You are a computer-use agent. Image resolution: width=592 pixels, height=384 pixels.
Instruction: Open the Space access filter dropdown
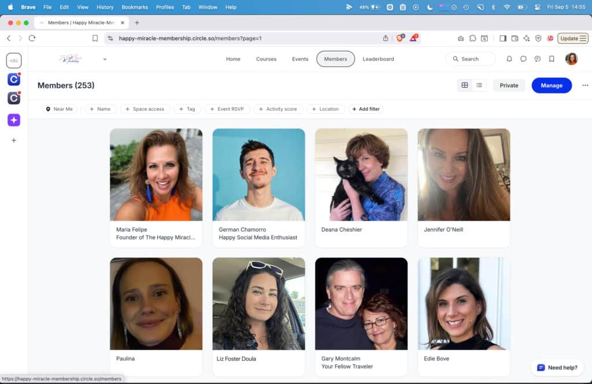(x=145, y=109)
